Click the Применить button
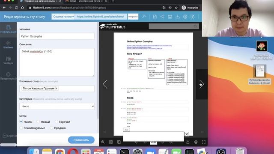 tap(81, 140)
